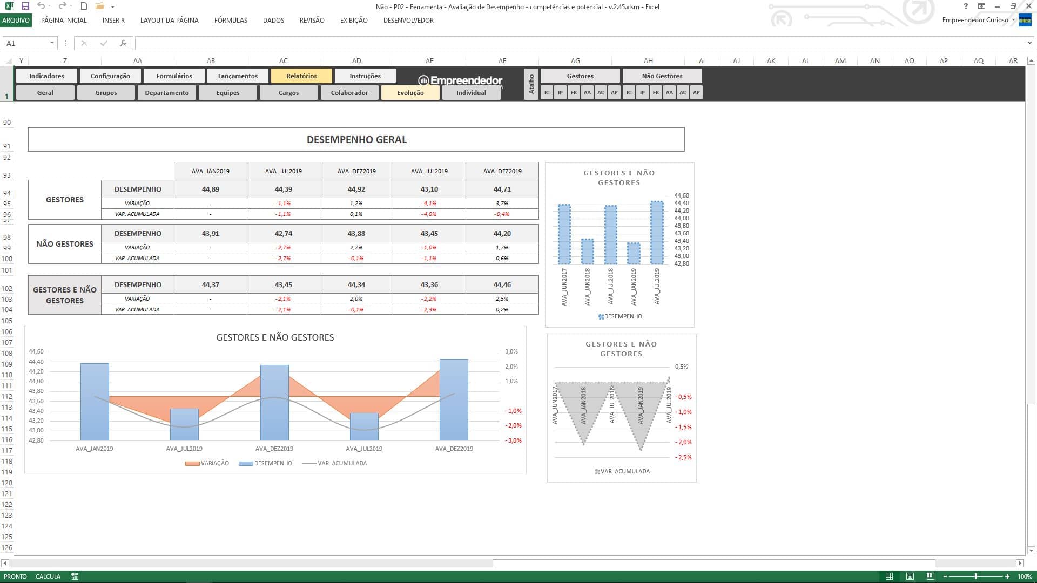Image resolution: width=1037 pixels, height=583 pixels.
Task: Click the FR shortcut under Gestores
Action: click(574, 93)
